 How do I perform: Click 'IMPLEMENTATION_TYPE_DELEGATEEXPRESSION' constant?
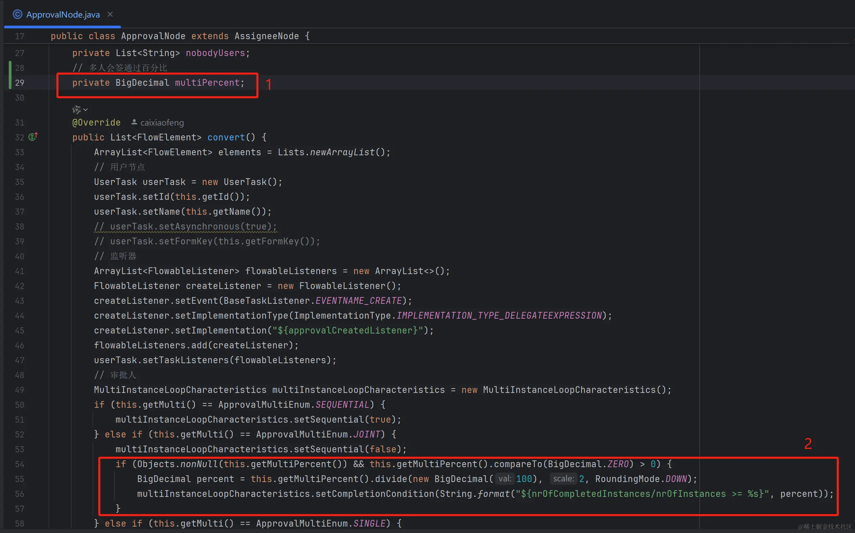click(x=500, y=316)
